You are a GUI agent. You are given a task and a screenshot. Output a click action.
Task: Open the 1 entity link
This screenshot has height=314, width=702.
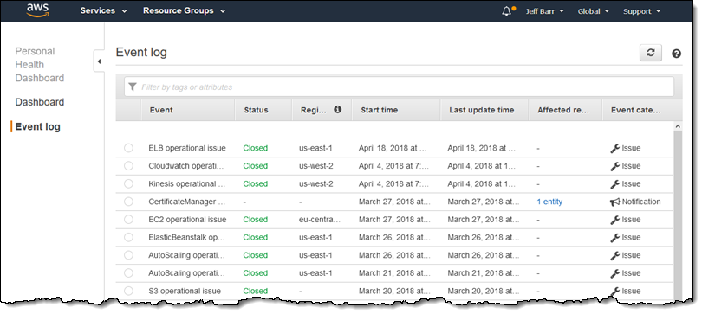click(x=549, y=202)
